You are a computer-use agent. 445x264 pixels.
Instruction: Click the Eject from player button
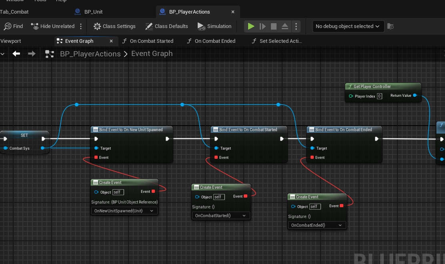coord(285,26)
